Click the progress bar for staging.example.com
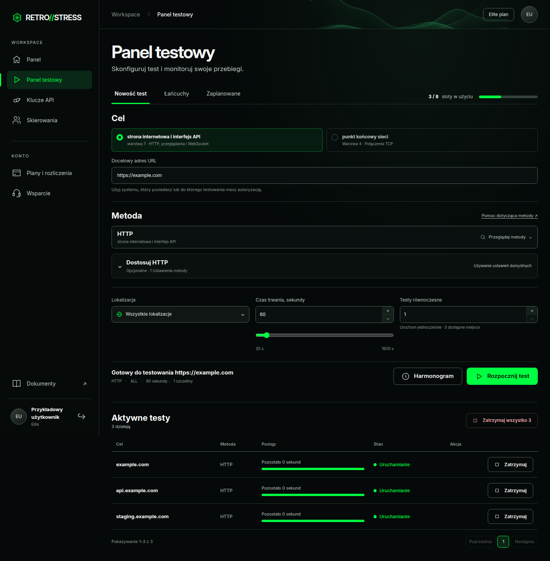 point(313,521)
